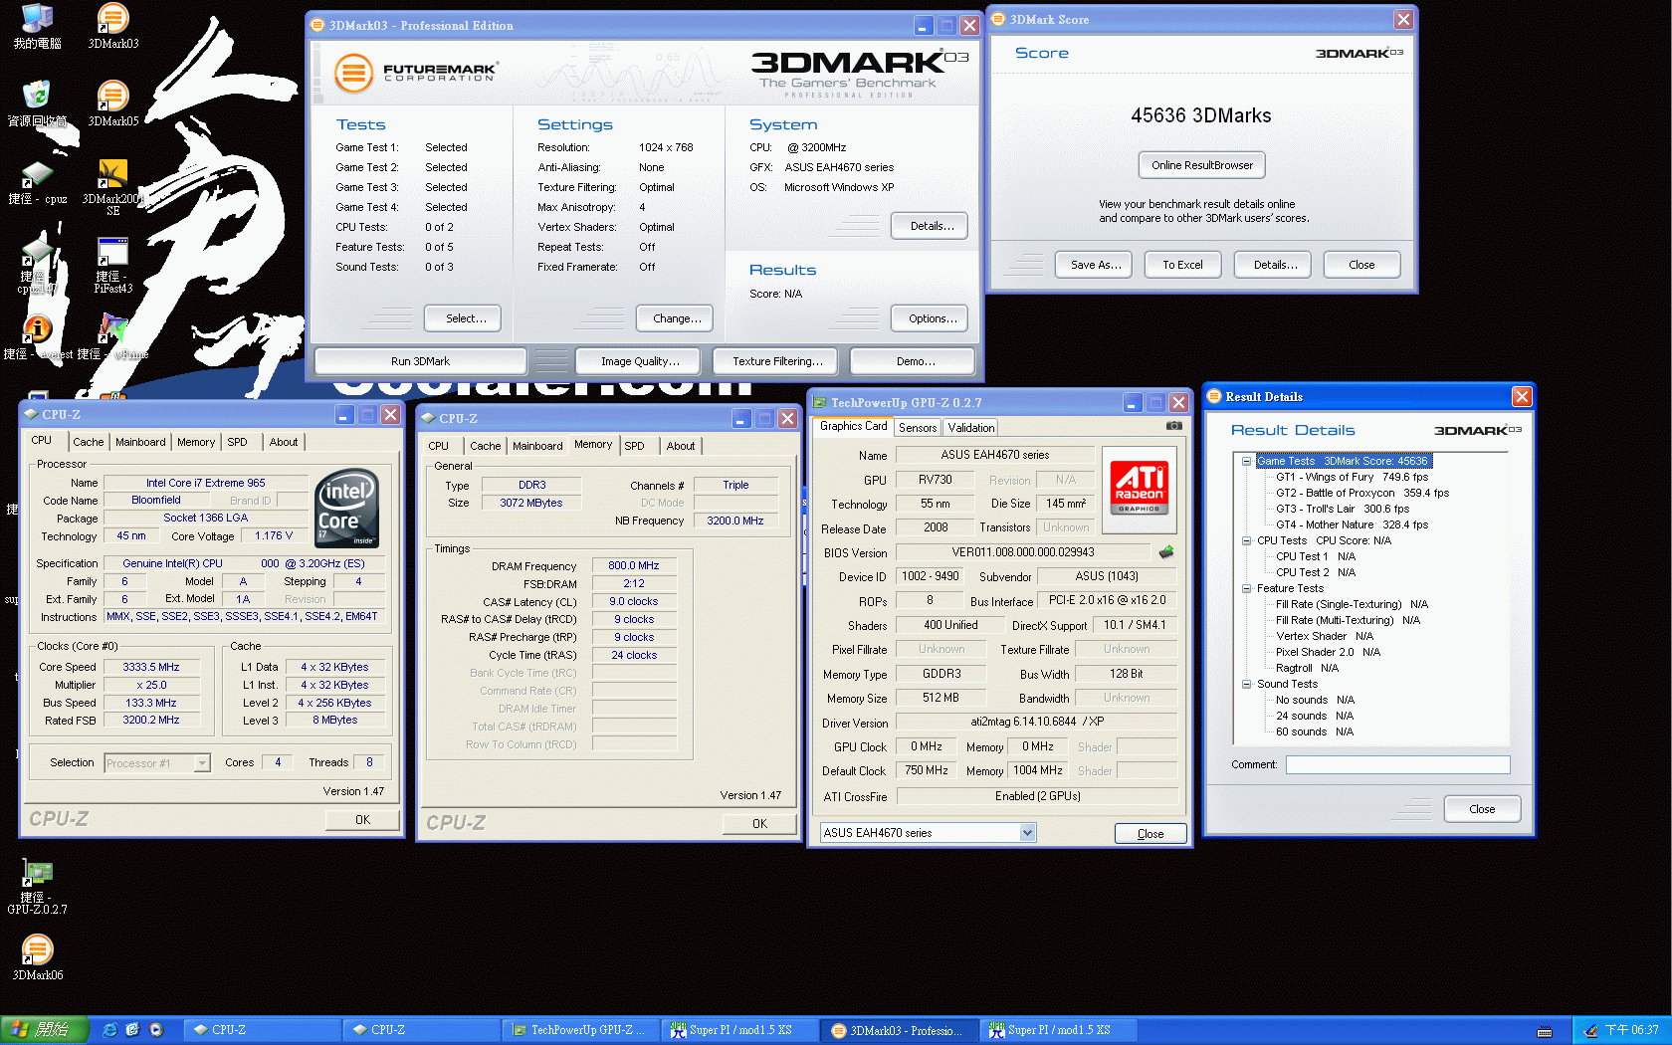Click the Intel Core i7 logo in CPU-Z
This screenshot has width=1672, height=1045.
click(x=345, y=508)
